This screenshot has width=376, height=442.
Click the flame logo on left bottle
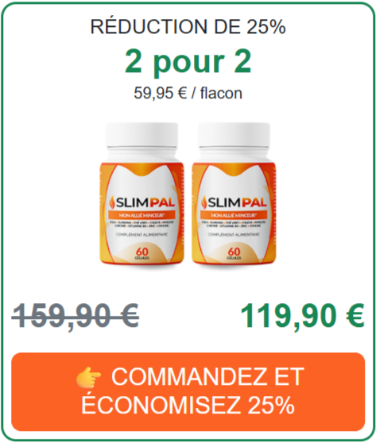112,202
